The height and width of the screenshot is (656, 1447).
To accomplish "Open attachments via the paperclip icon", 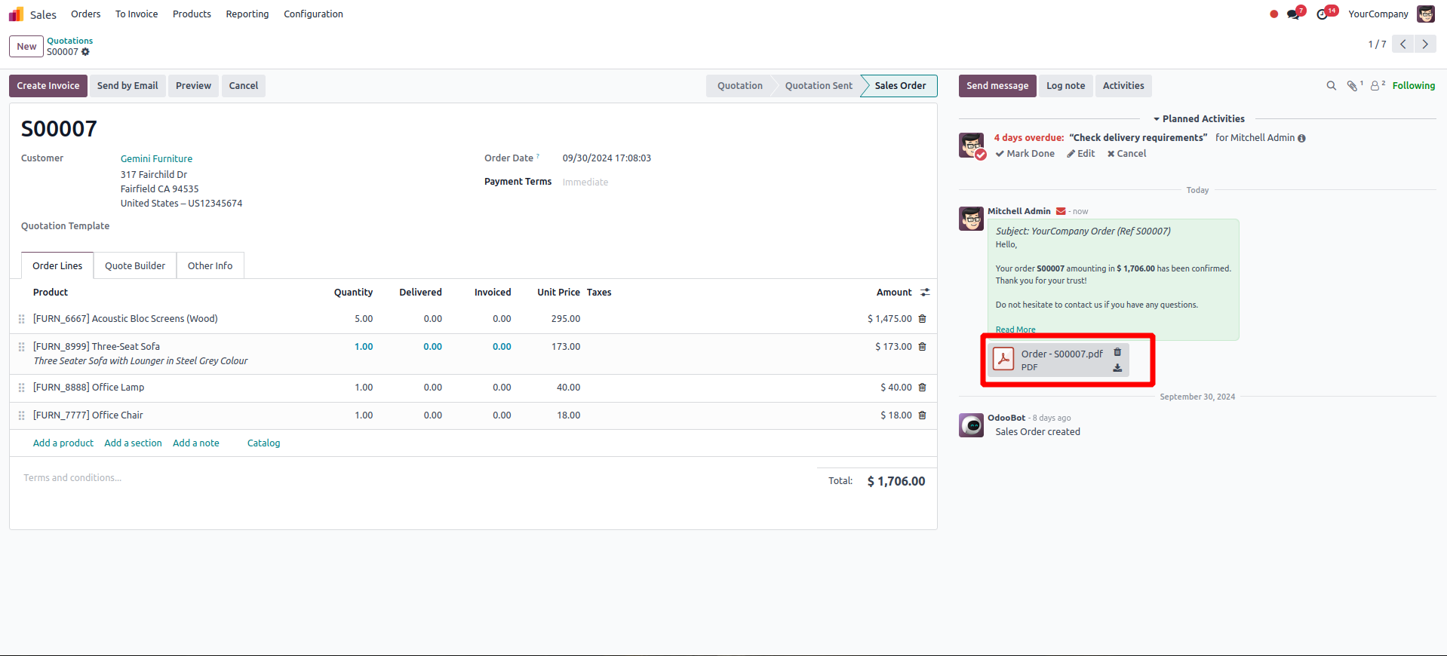I will click(x=1353, y=86).
